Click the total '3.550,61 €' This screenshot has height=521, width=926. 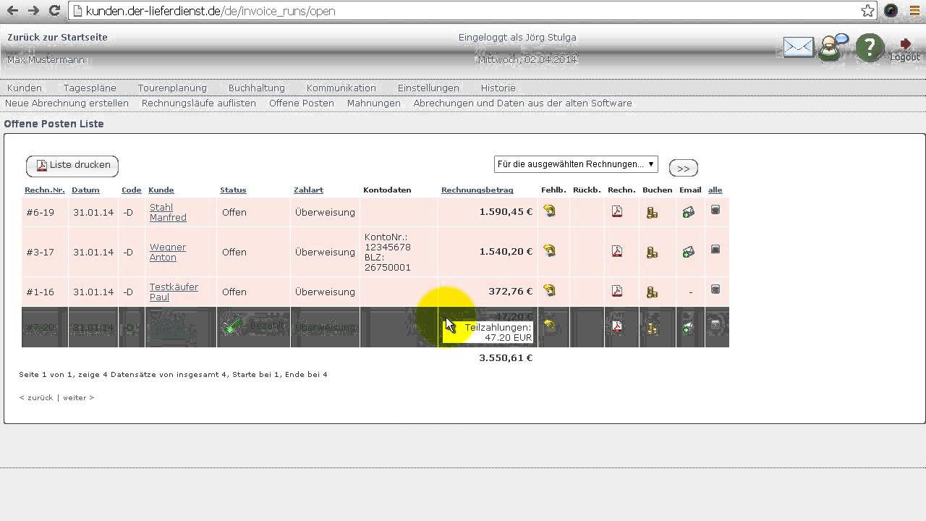[506, 357]
